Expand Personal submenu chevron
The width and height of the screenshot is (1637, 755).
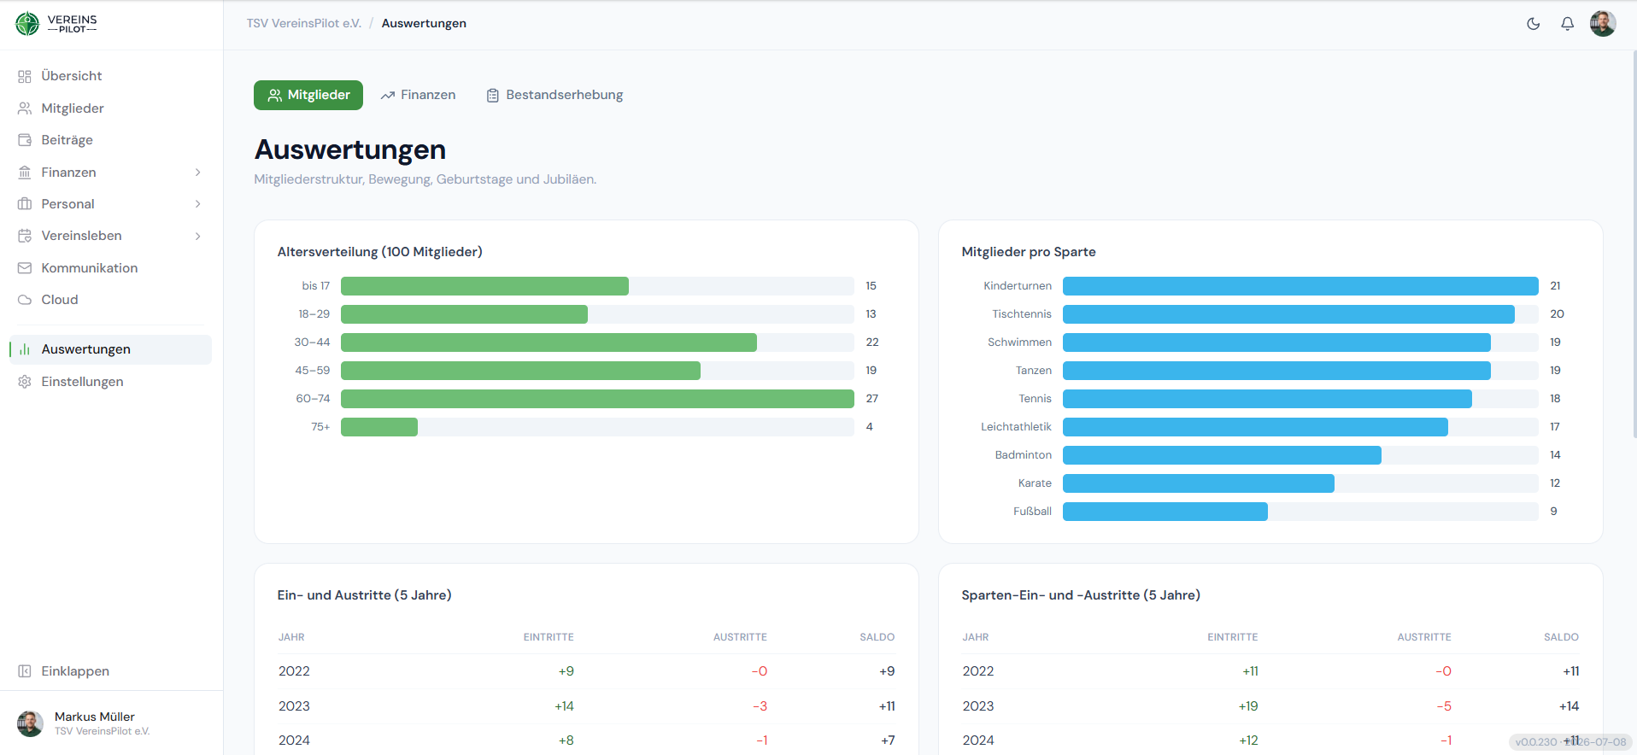(198, 204)
